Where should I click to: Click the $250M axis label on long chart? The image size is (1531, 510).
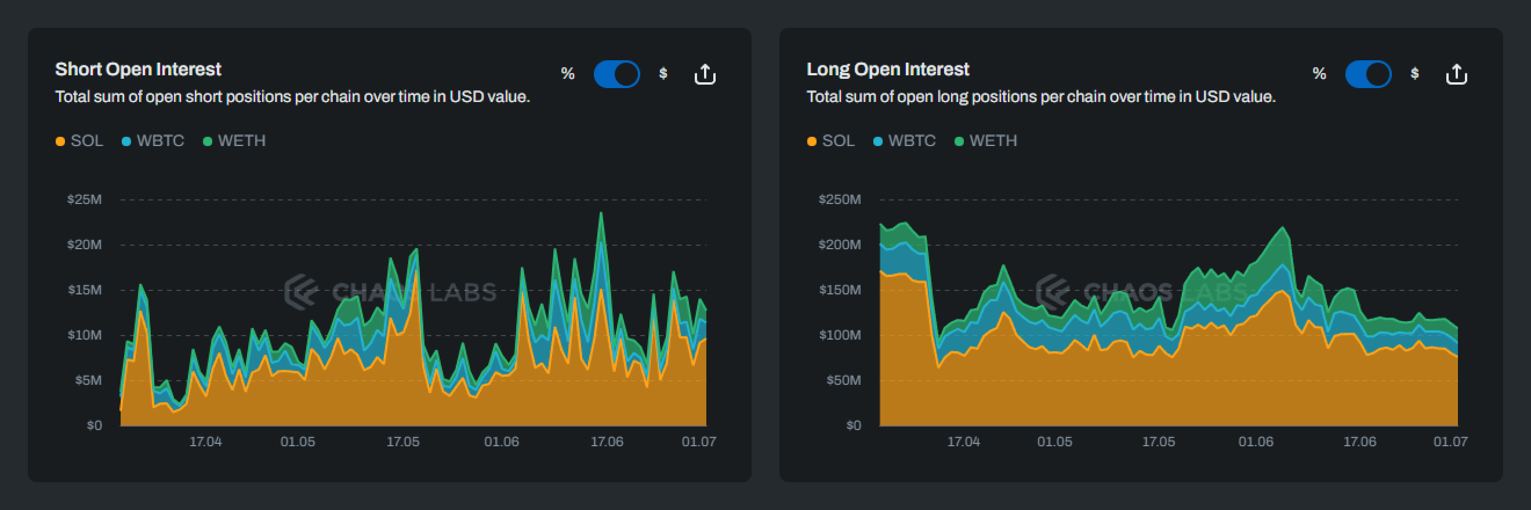(x=839, y=199)
